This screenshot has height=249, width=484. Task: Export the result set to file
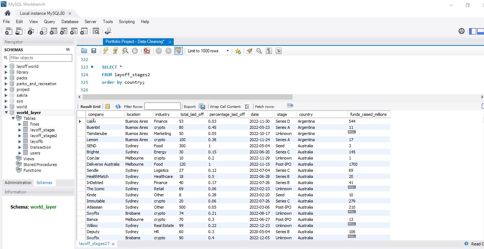[x=202, y=106]
